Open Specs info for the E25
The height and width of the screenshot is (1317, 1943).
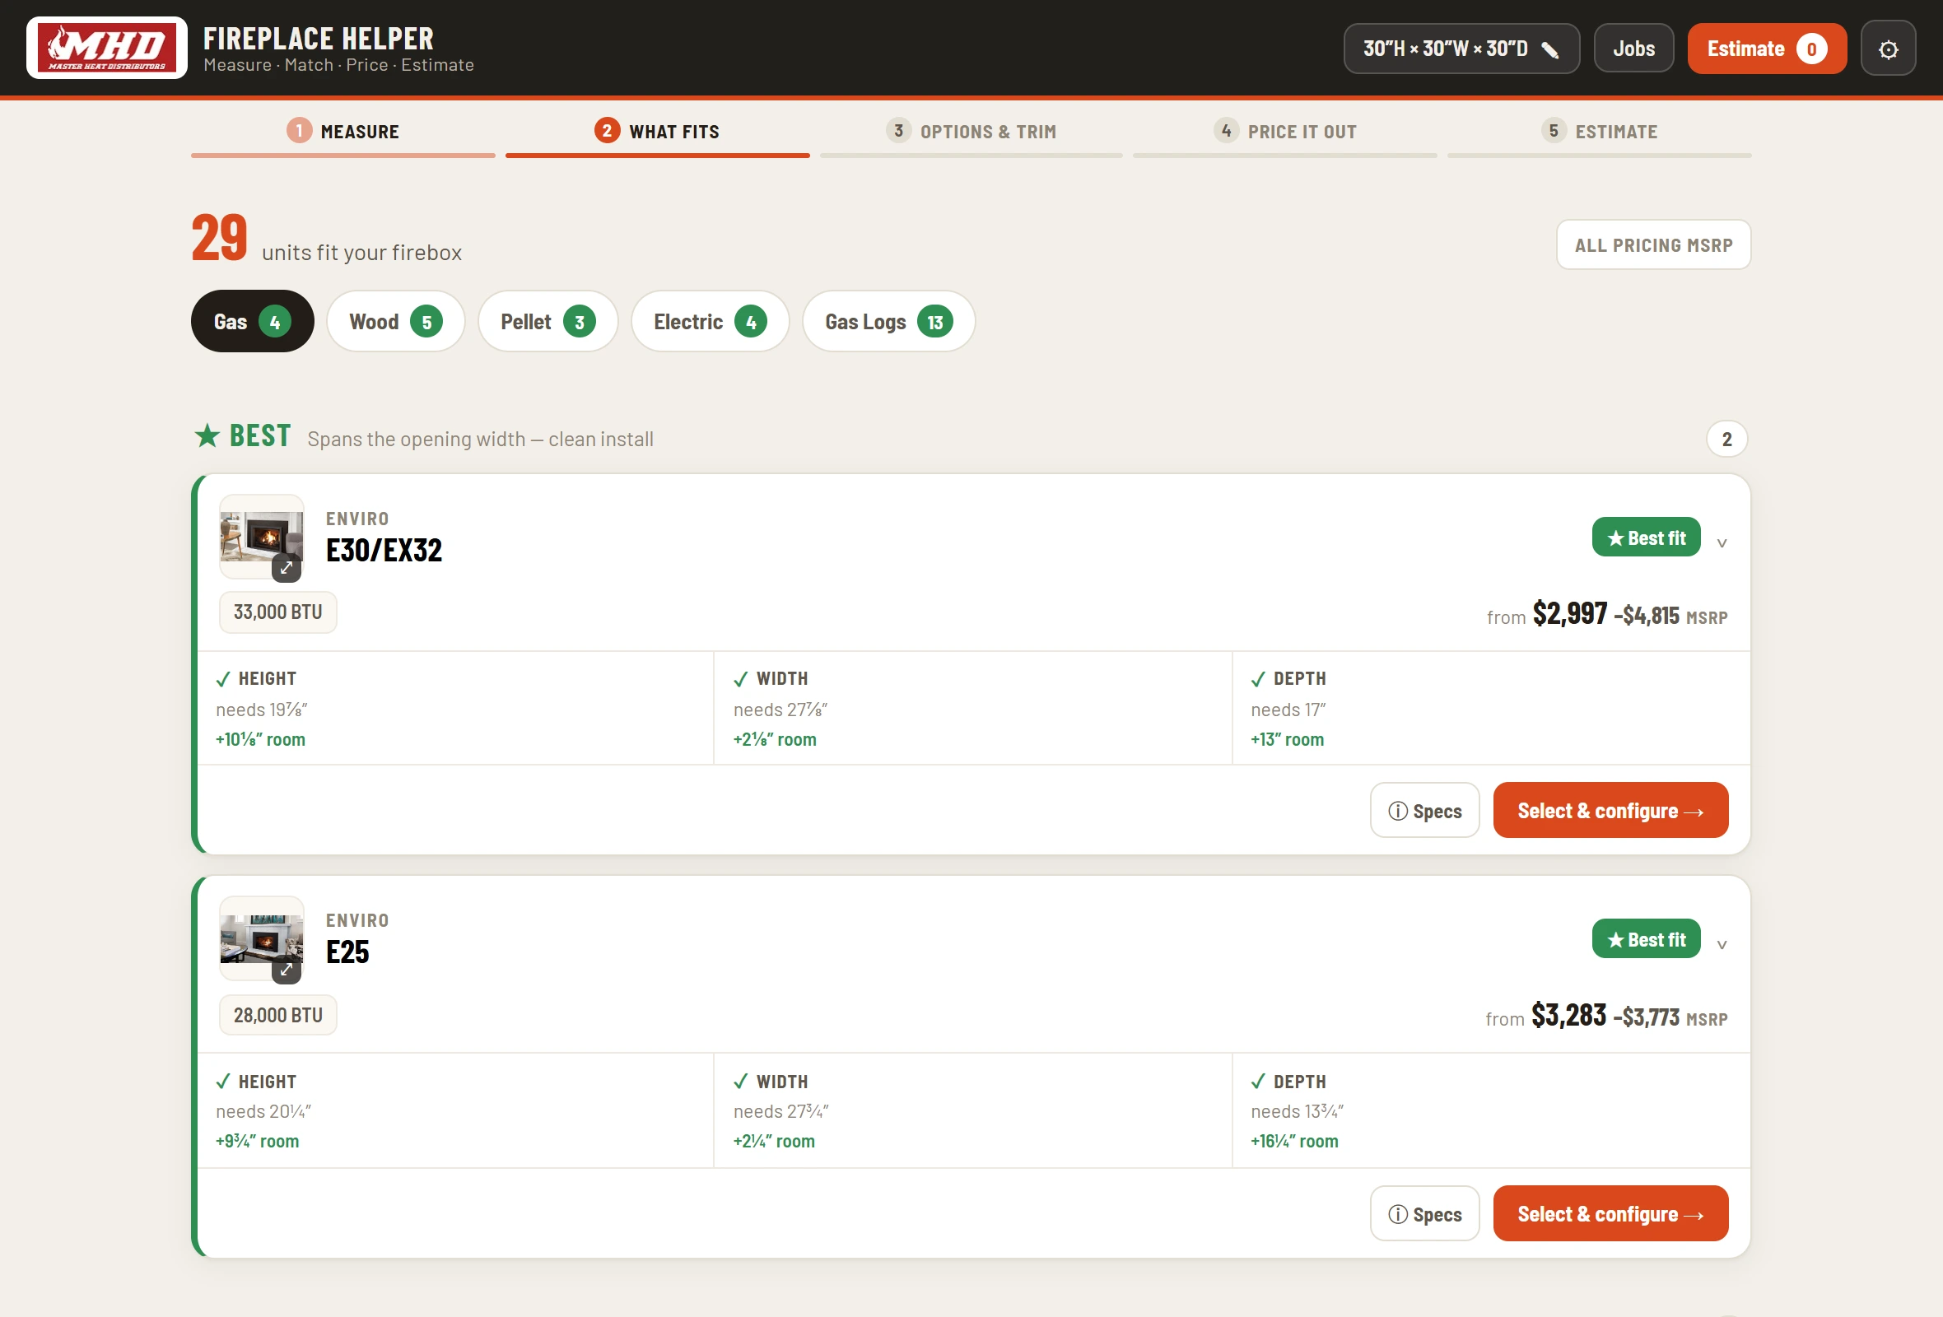[x=1424, y=1214]
